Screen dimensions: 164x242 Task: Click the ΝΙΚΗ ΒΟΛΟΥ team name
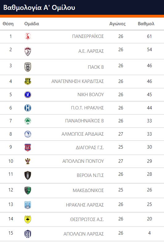point(91,94)
